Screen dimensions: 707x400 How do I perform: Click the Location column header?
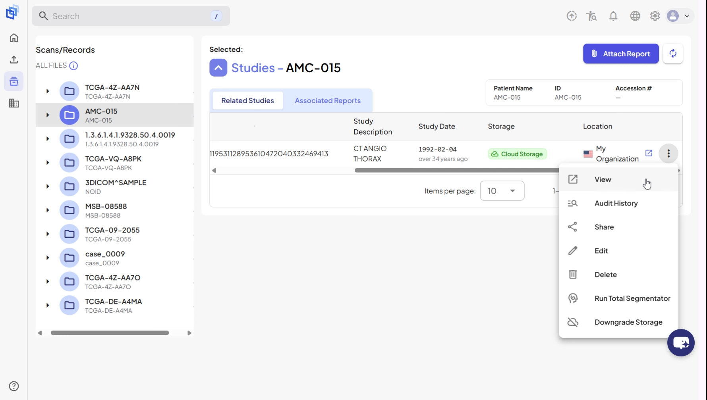[x=597, y=127]
